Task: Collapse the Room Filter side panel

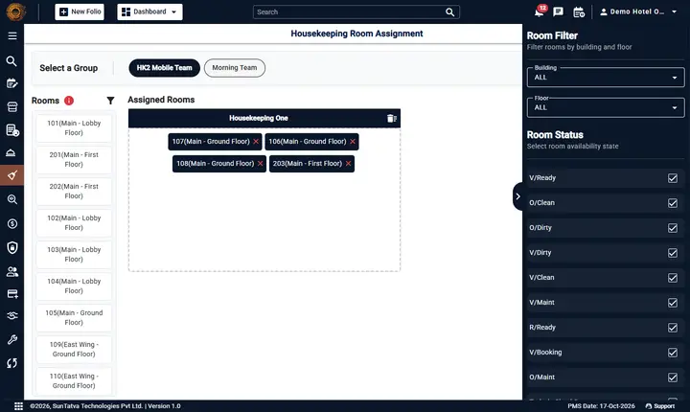Action: (x=517, y=196)
